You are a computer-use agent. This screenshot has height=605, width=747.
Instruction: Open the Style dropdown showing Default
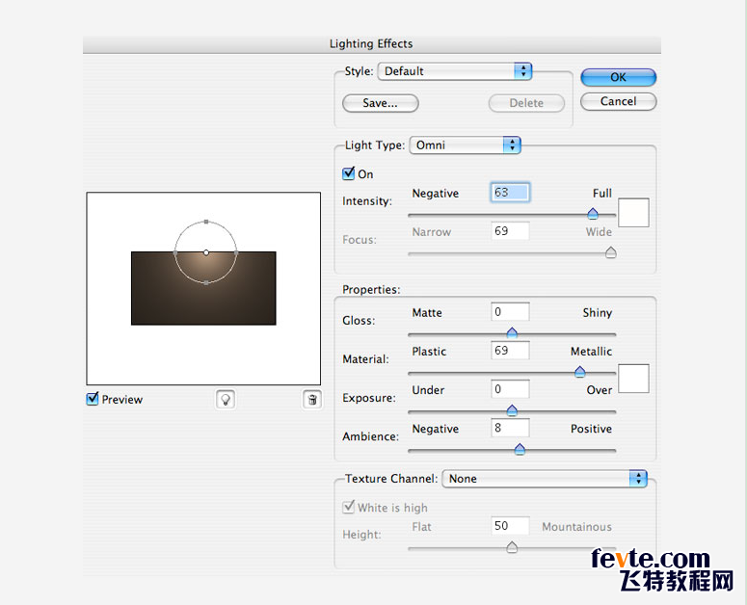click(x=455, y=71)
